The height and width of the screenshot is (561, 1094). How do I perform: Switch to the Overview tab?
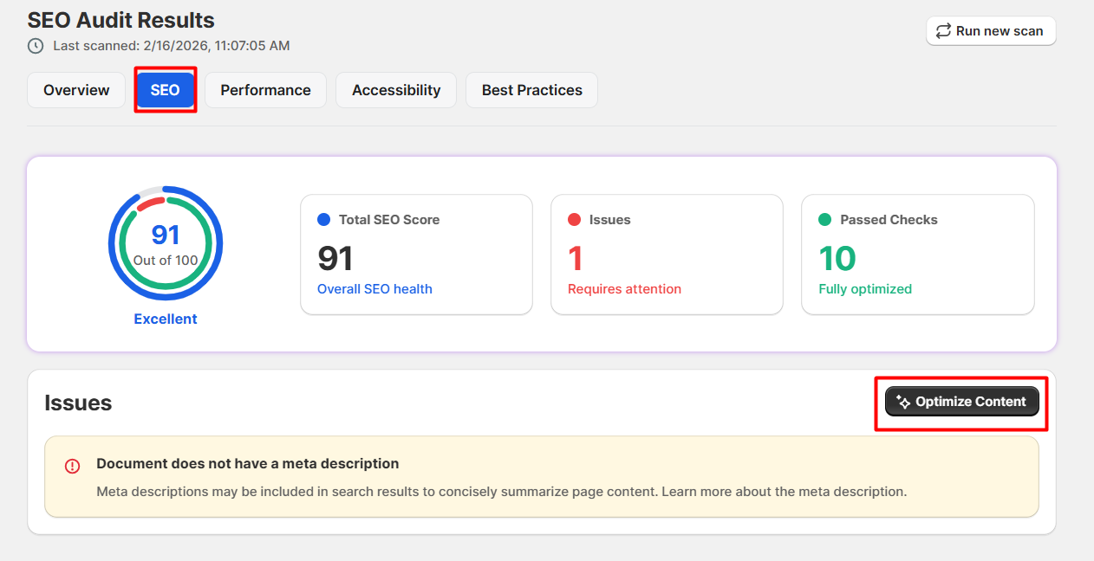click(x=76, y=90)
